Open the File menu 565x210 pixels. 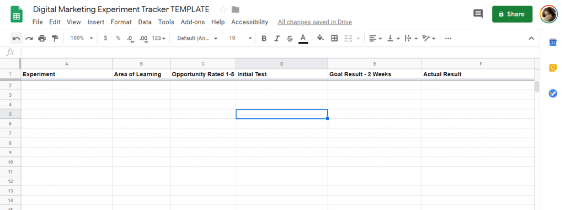tap(38, 22)
